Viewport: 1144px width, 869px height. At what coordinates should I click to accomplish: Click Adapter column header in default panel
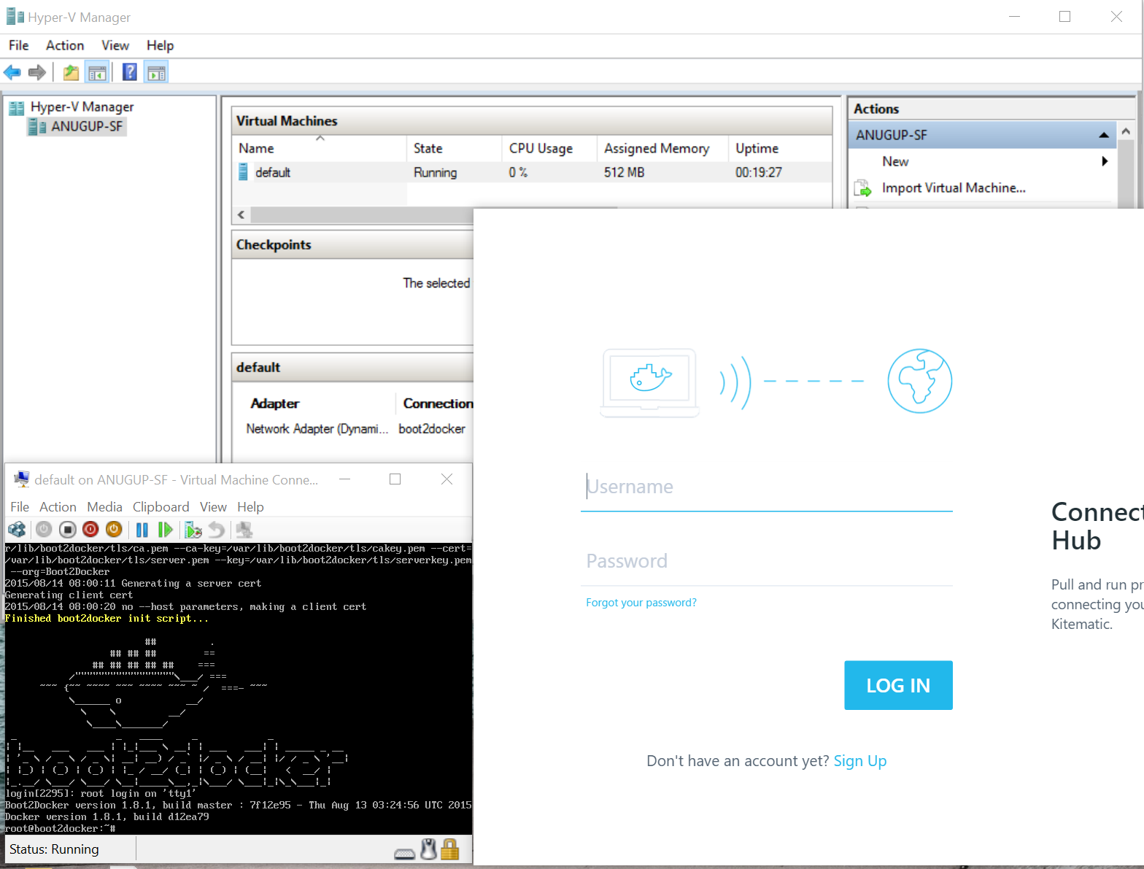(275, 403)
